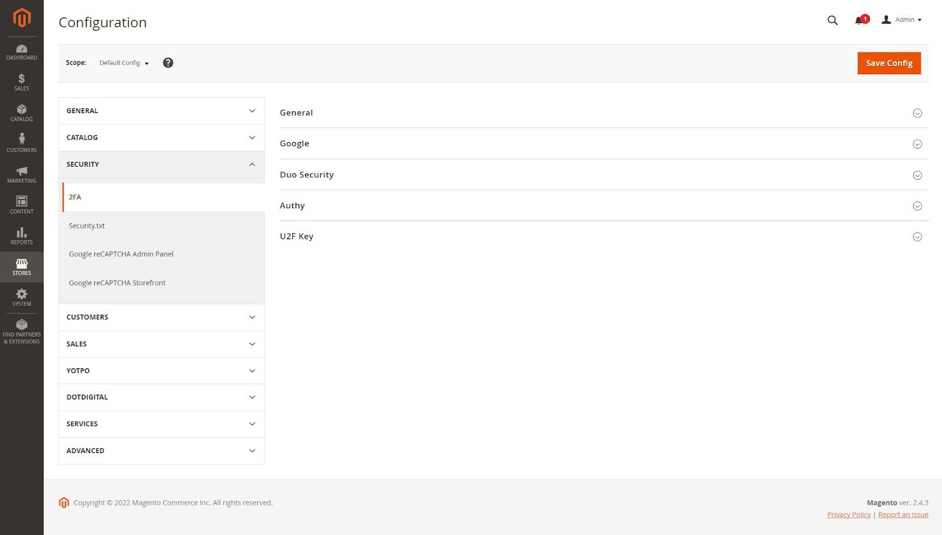Click the Save Config button

tap(889, 63)
